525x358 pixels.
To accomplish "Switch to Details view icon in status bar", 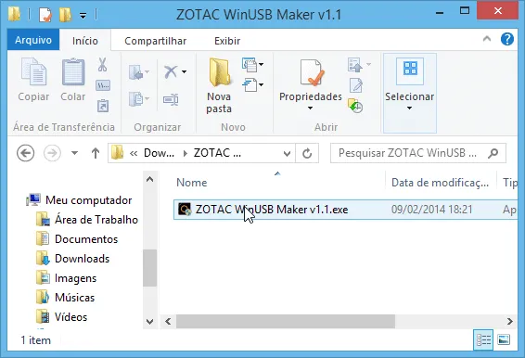I will click(x=483, y=340).
